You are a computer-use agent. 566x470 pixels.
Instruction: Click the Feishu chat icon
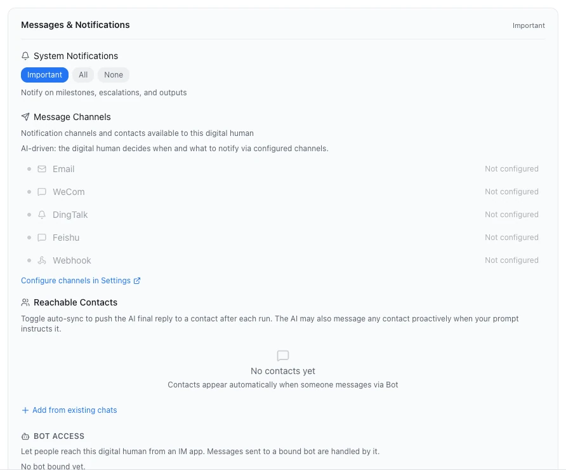42,238
